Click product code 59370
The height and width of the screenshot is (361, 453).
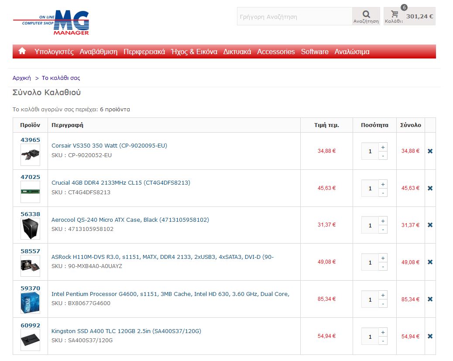click(x=31, y=288)
